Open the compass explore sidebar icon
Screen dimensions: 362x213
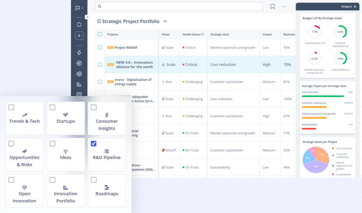click(79, 63)
